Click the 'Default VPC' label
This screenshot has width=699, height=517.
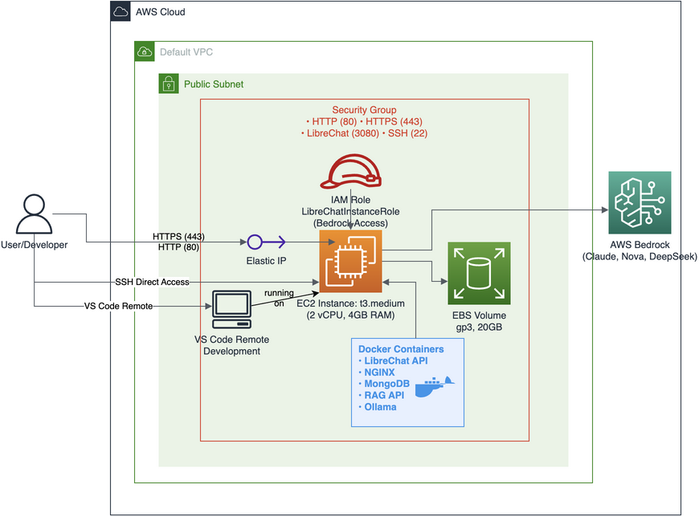click(186, 52)
